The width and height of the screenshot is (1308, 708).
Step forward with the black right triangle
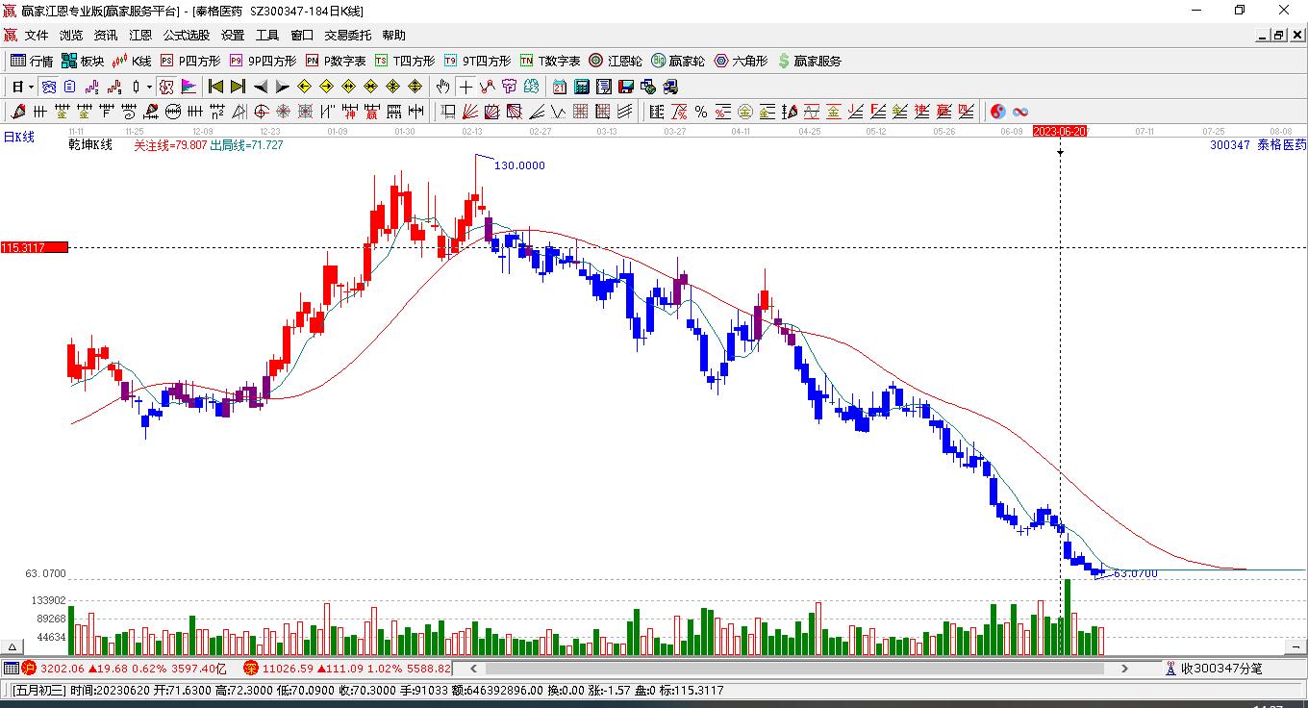[x=282, y=87]
